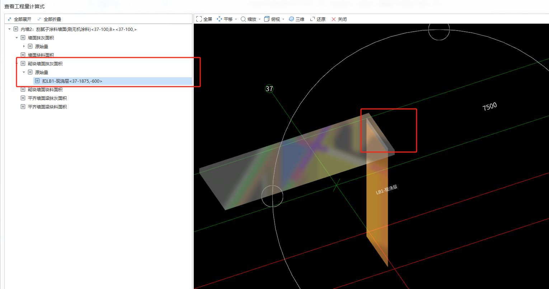The width and height of the screenshot is (549, 289).
Task: Click the 还原 restore view tool
Action: 318,19
